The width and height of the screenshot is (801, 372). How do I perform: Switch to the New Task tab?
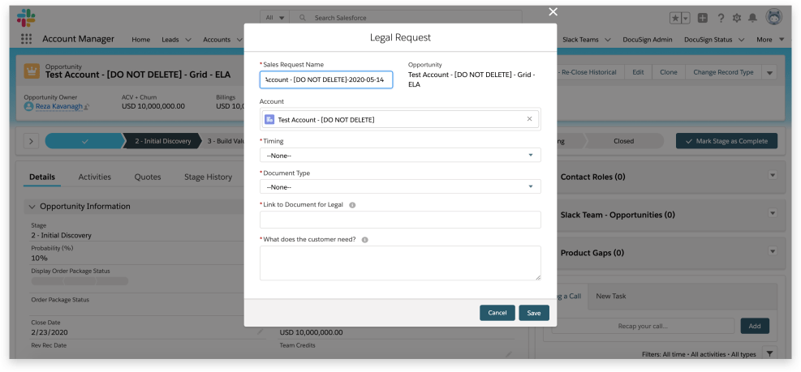tap(611, 296)
